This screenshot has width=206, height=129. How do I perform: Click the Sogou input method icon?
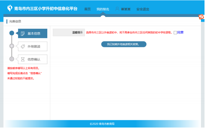[201, 17]
